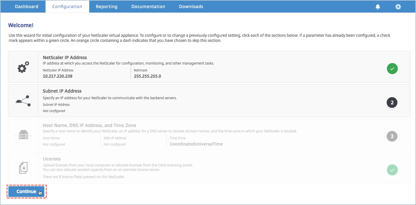Click the step 2 circle badge
The image size is (416, 205).
[x=392, y=102]
